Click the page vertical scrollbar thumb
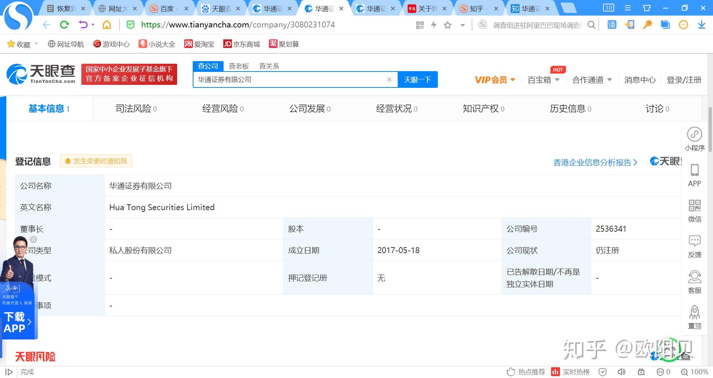The height and width of the screenshot is (378, 713). [710, 129]
